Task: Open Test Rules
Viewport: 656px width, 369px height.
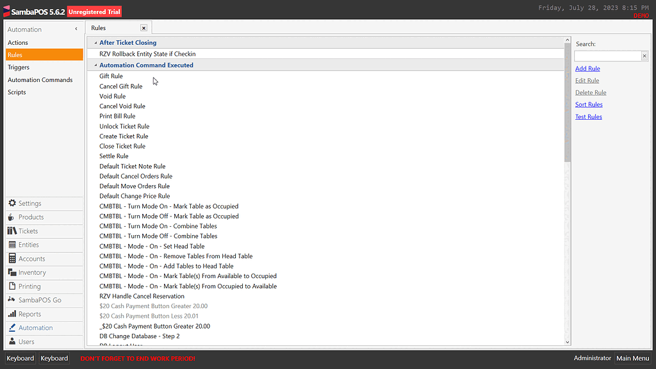Action: click(x=589, y=116)
